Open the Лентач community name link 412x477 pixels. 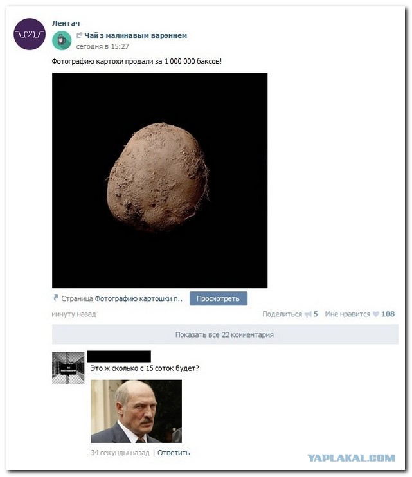66,23
